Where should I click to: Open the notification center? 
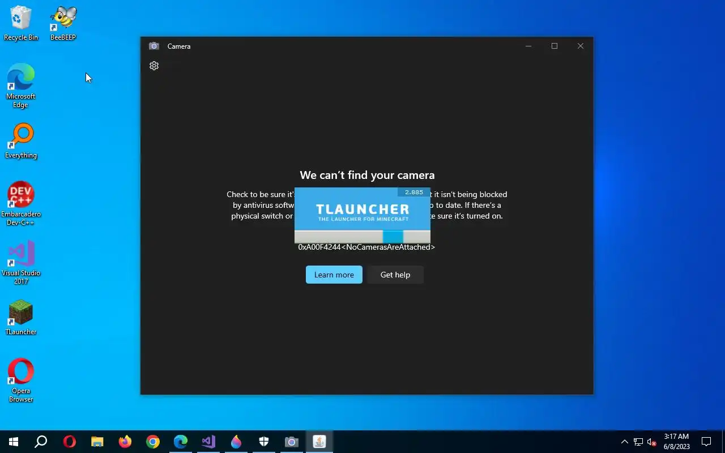click(x=706, y=442)
